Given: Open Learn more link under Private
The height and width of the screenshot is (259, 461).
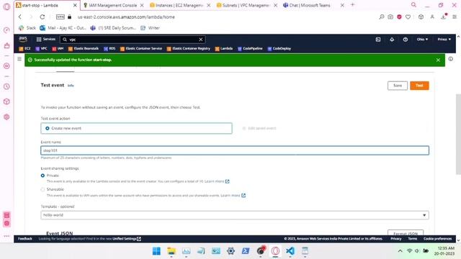Looking at the screenshot, I should coord(217,181).
